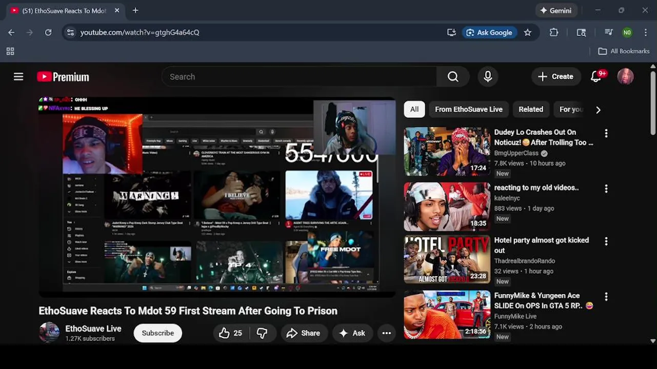657x369 pixels.
Task: Go to YouTube Premium home logo
Action: [x=63, y=77]
